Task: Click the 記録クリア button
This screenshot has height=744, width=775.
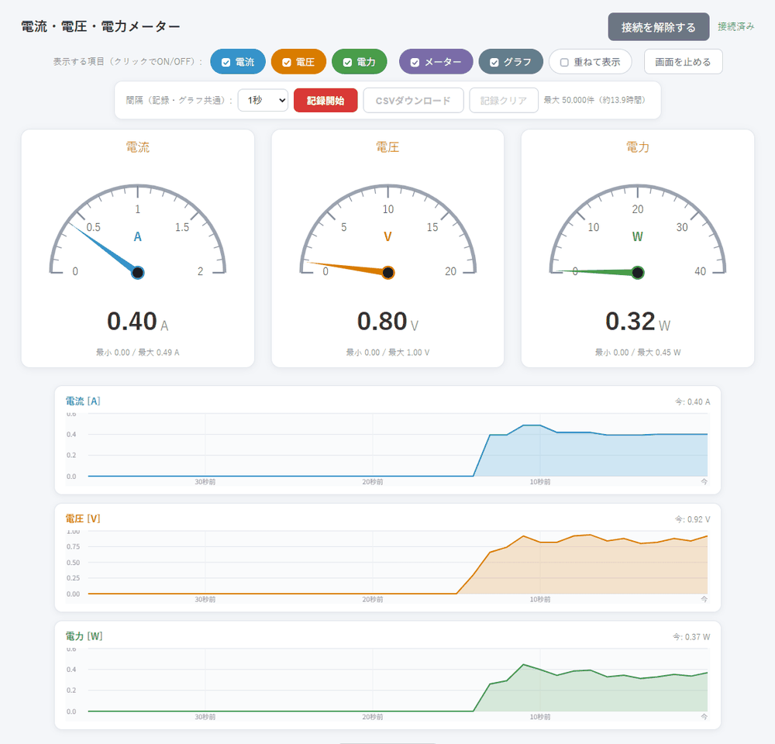Action: pos(504,100)
